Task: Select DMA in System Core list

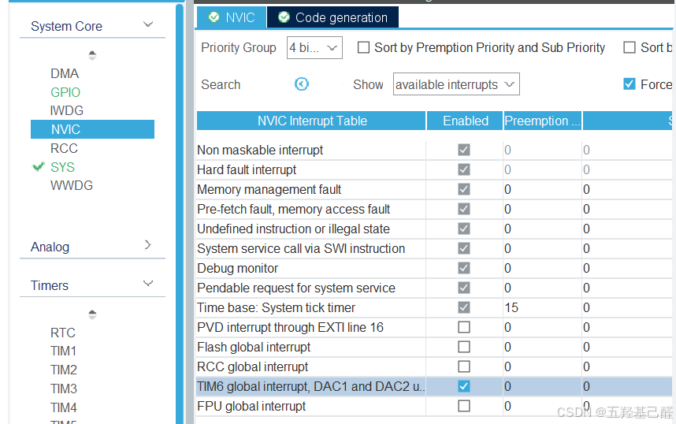Action: 65,74
